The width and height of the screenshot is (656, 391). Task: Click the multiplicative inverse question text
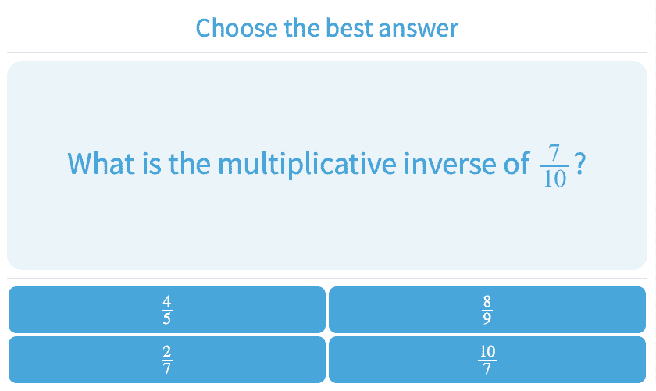click(x=297, y=165)
